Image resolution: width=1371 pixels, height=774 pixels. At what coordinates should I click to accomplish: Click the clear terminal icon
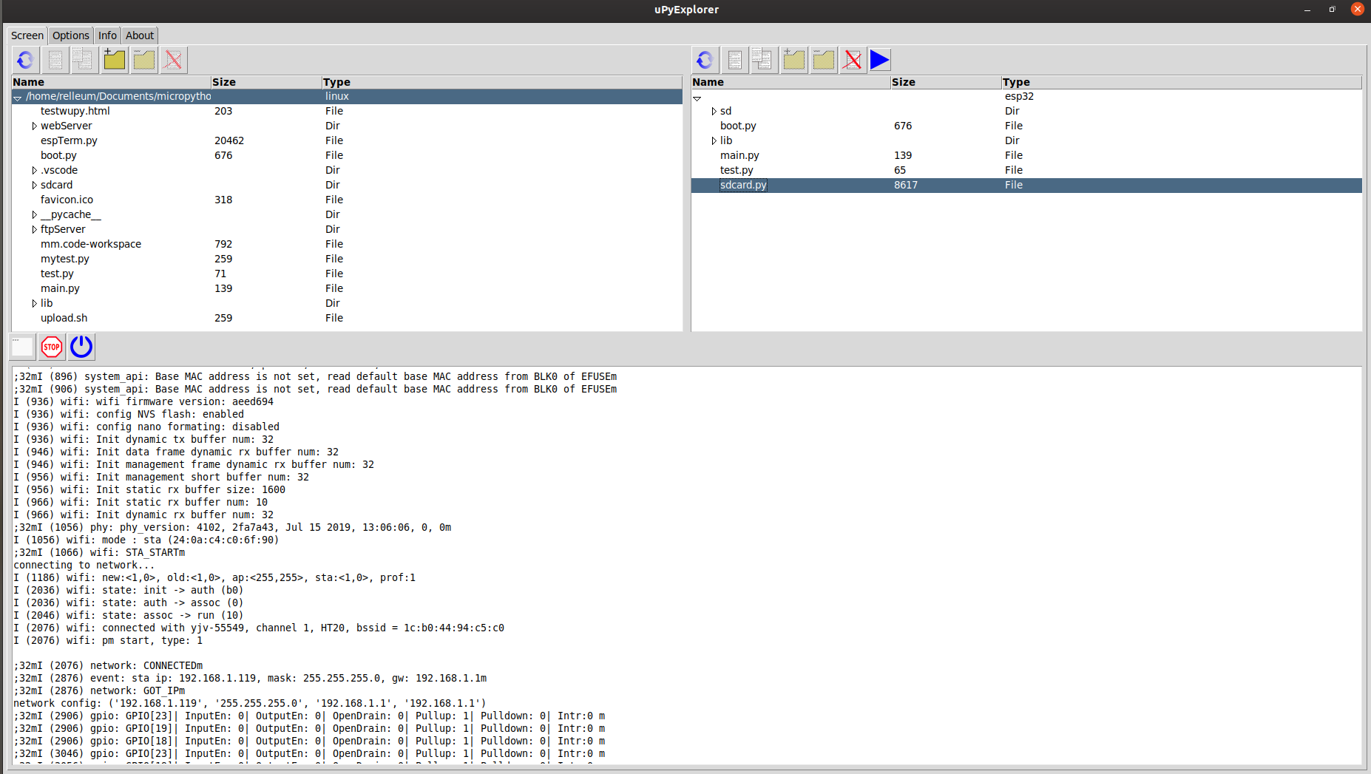coord(22,347)
